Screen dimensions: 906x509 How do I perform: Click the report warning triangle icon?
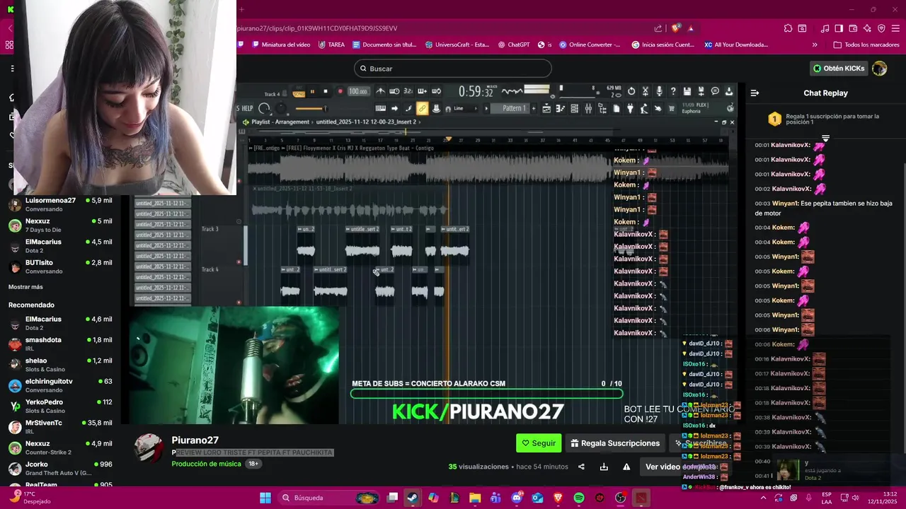[626, 467]
